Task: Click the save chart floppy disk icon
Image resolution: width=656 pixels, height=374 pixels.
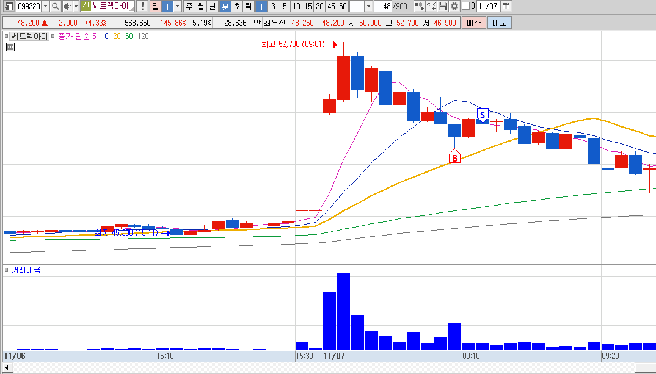Action: (x=443, y=6)
